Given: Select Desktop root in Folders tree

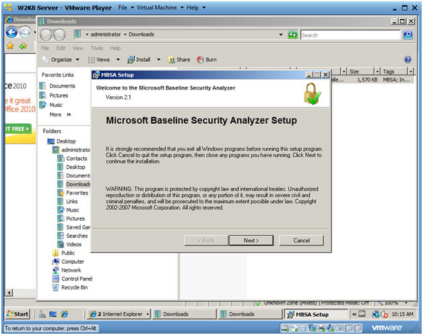Looking at the screenshot, I should (66, 141).
